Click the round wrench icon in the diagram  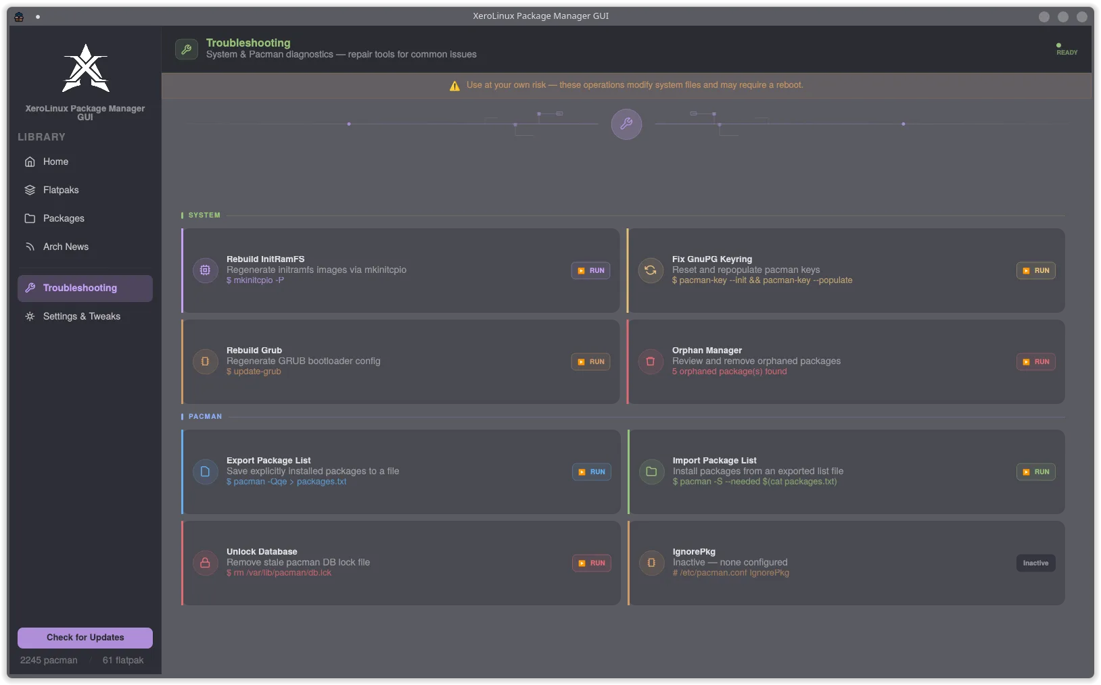point(626,124)
